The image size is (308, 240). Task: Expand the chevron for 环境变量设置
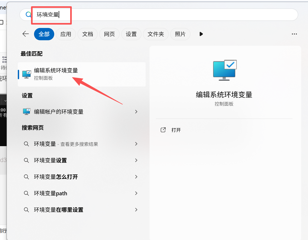(x=136, y=160)
